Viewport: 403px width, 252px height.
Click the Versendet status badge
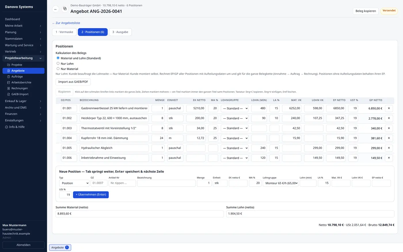point(389,11)
